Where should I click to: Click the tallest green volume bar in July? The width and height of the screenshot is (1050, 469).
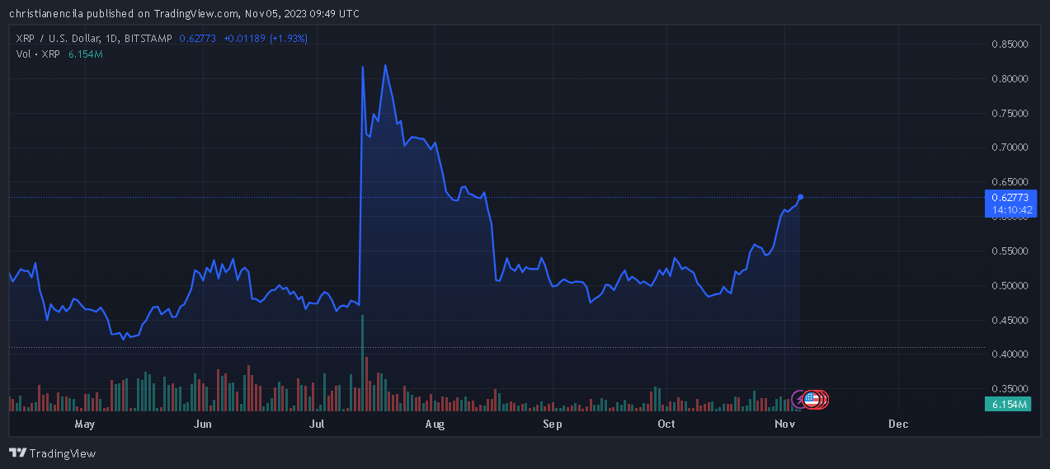[x=363, y=363]
